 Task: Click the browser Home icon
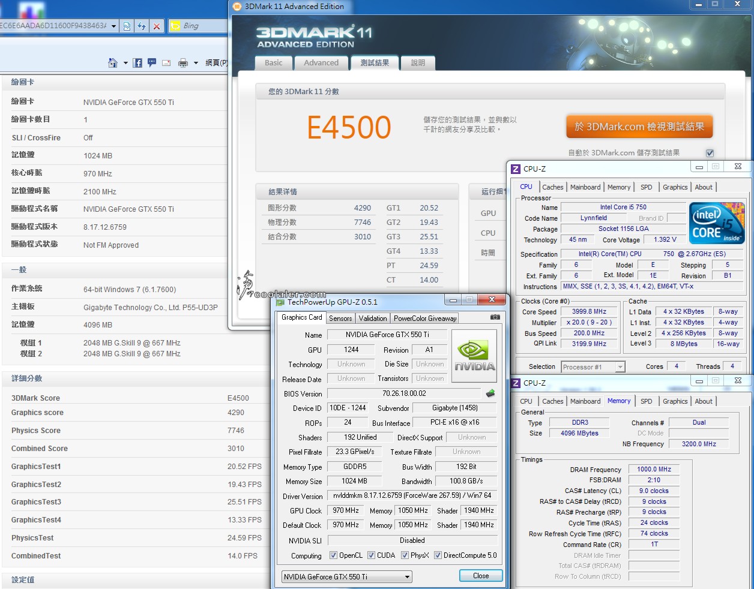click(x=112, y=62)
